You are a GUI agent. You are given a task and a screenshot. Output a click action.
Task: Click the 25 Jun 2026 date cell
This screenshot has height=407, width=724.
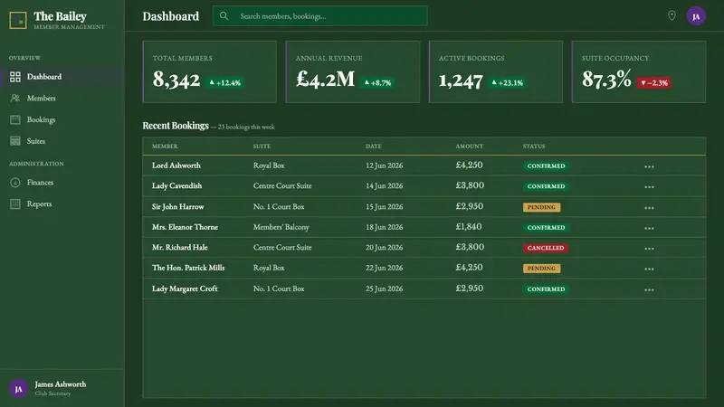tap(384, 289)
